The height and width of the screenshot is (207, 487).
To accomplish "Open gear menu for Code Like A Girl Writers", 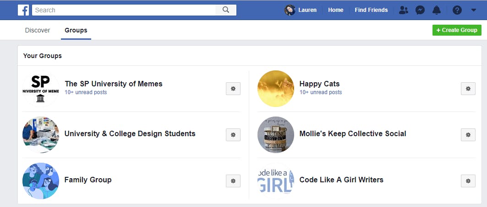I will point(468,181).
